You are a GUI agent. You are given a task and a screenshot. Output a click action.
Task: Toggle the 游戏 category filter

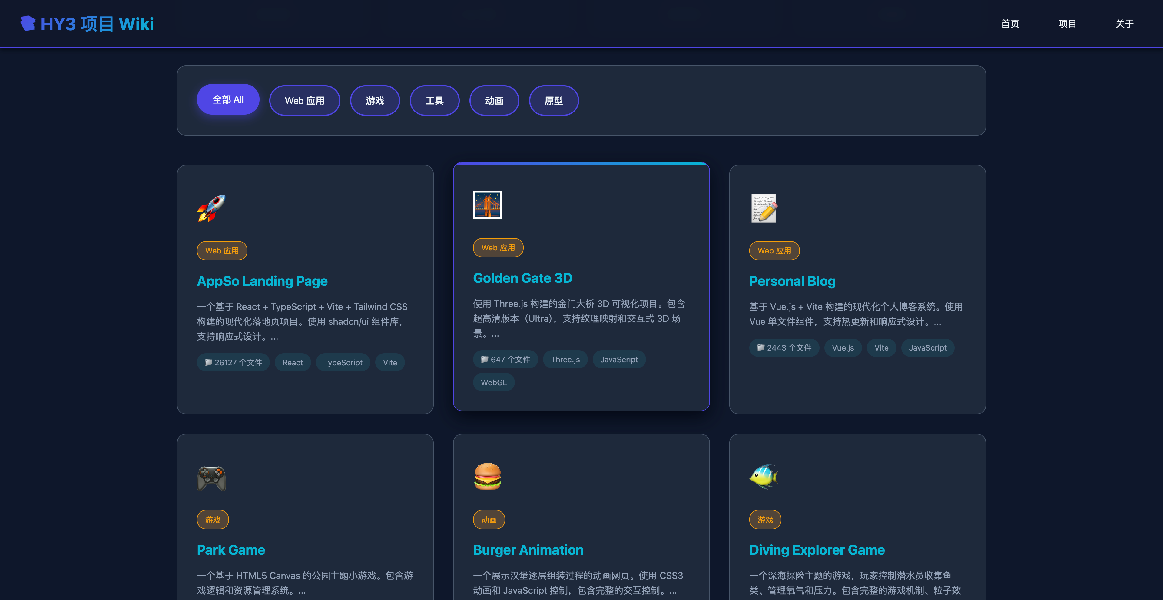click(375, 100)
